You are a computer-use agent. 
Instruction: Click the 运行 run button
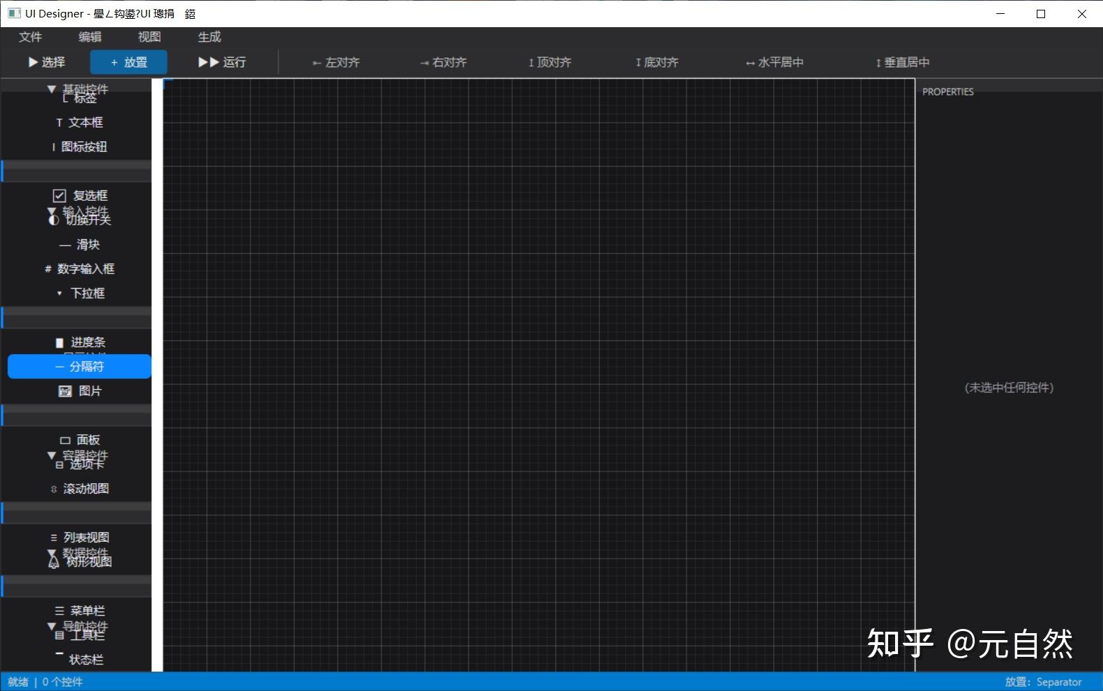(222, 62)
